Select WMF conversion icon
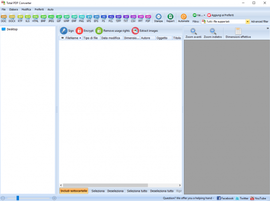The width and height of the screenshot is (270, 201). 67,18
